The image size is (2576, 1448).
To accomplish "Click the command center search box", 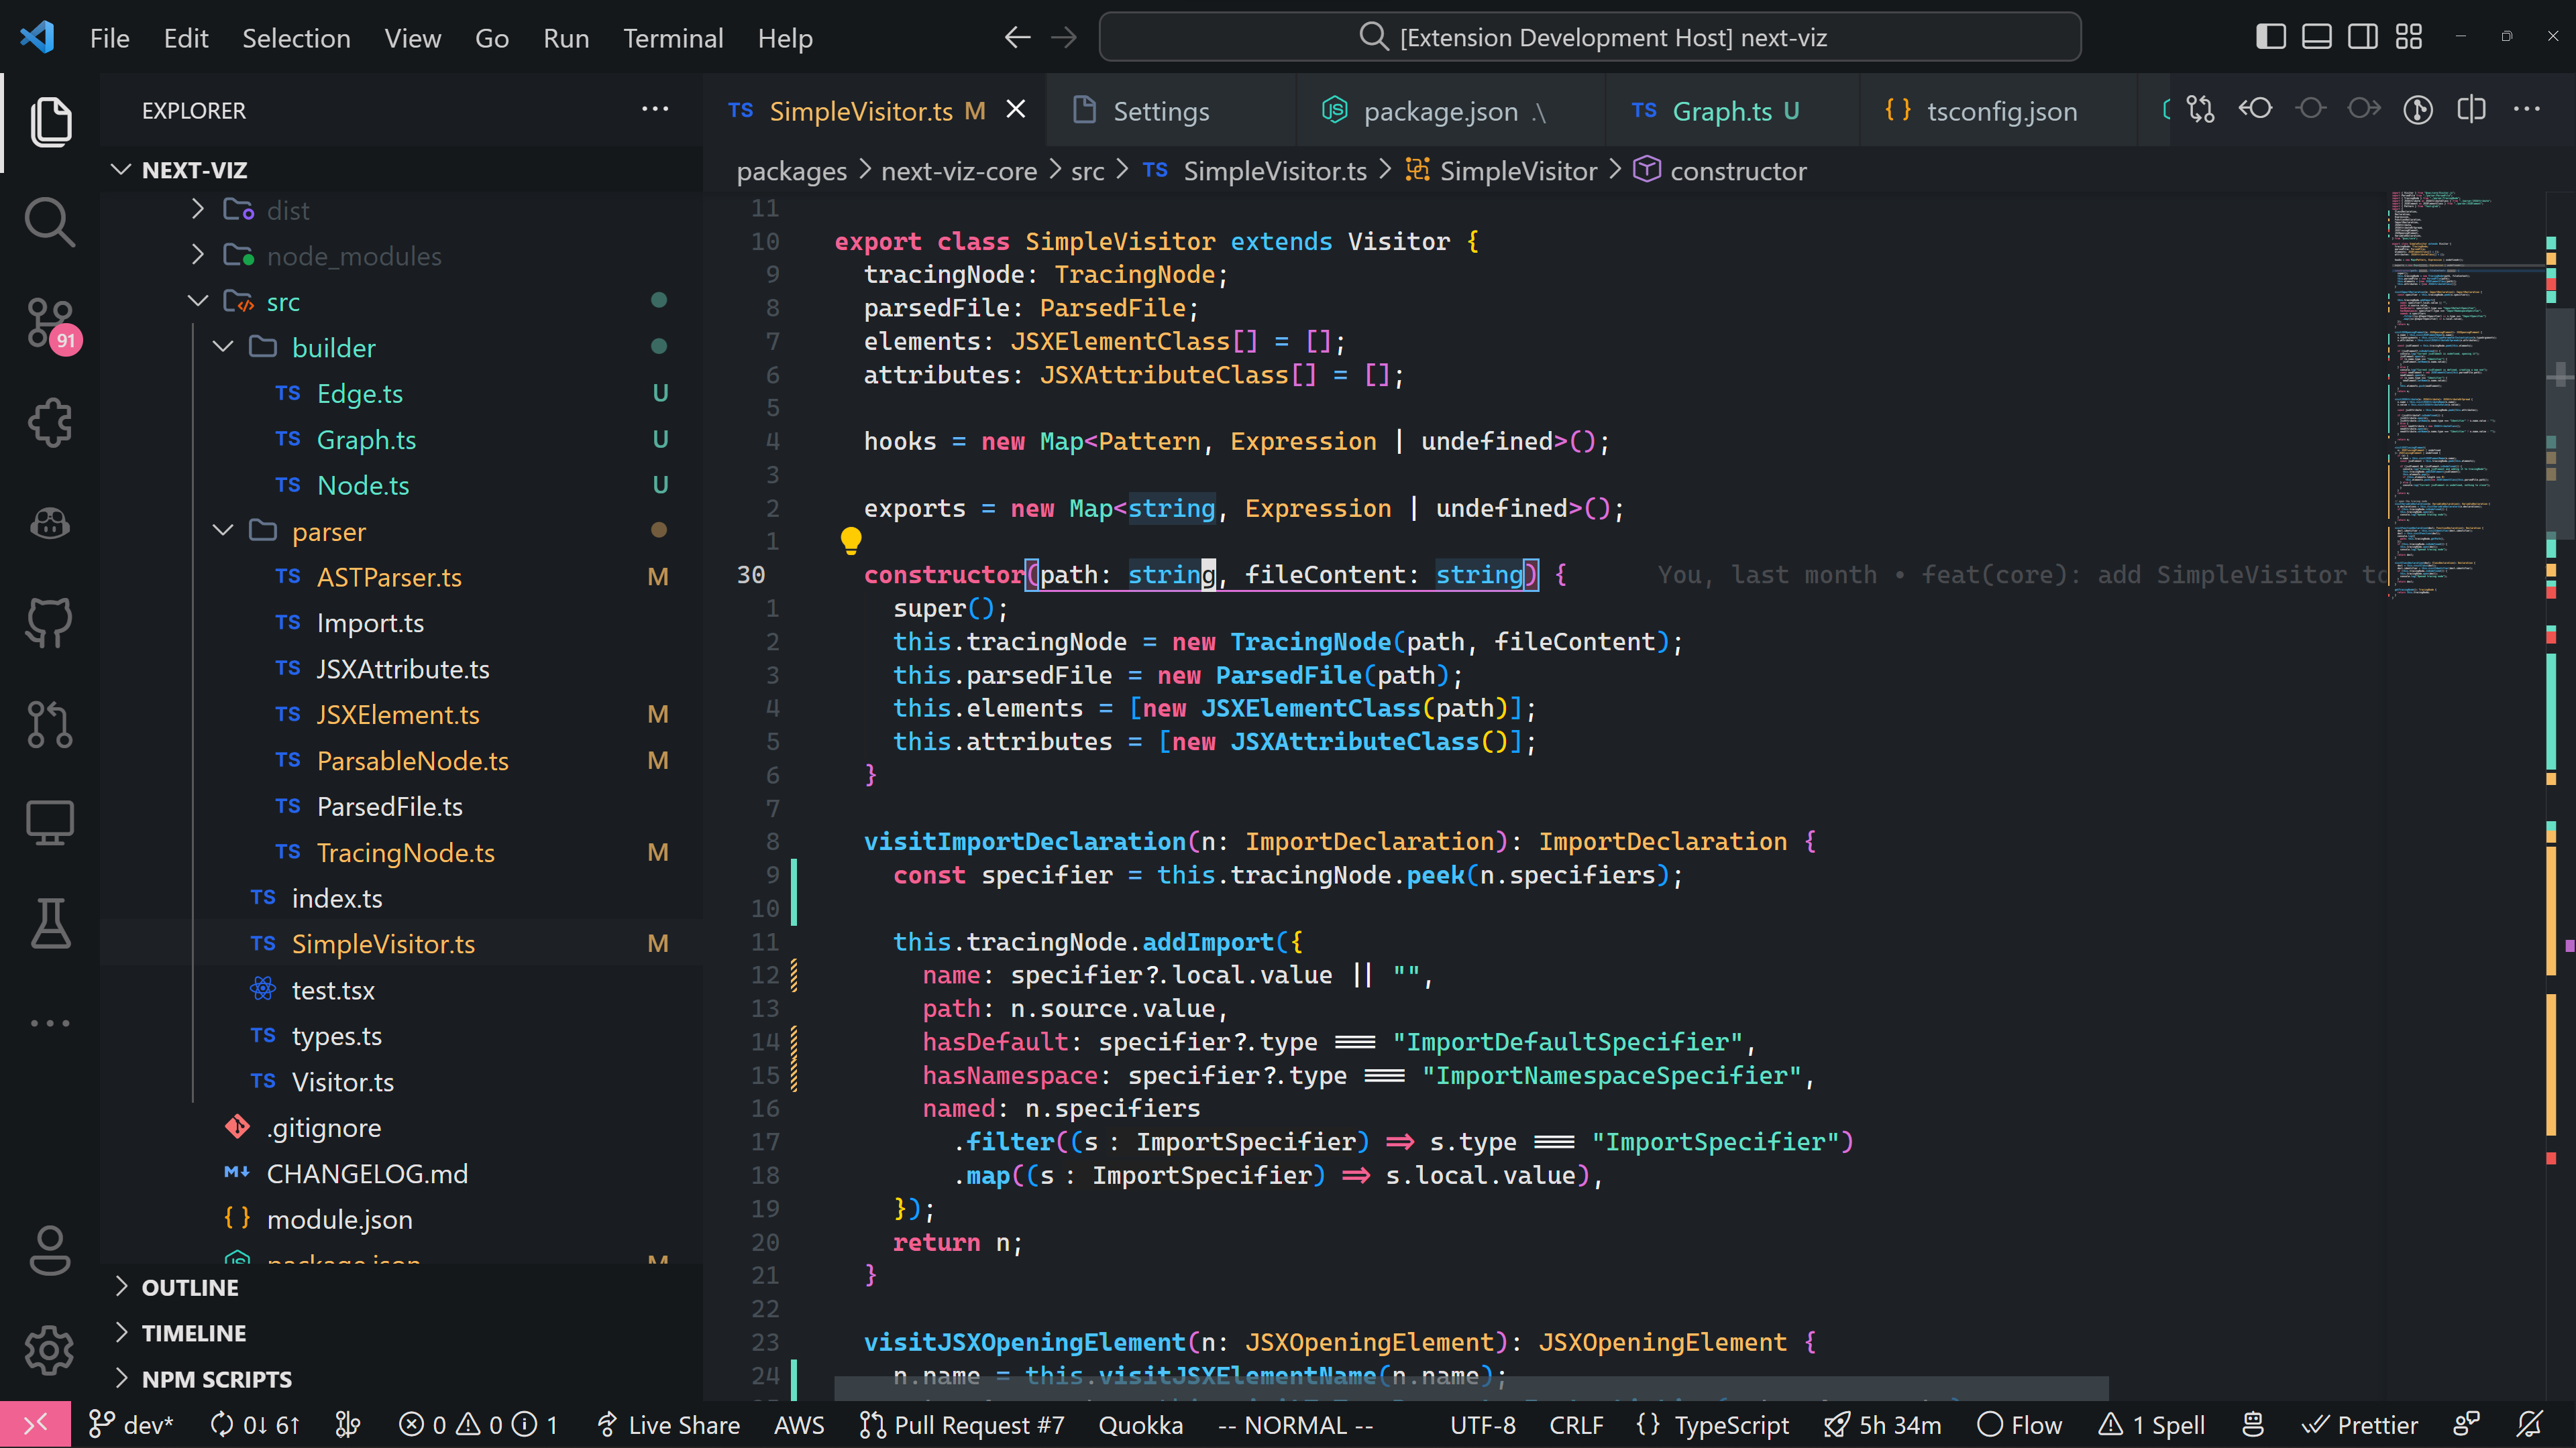I will (x=1589, y=37).
